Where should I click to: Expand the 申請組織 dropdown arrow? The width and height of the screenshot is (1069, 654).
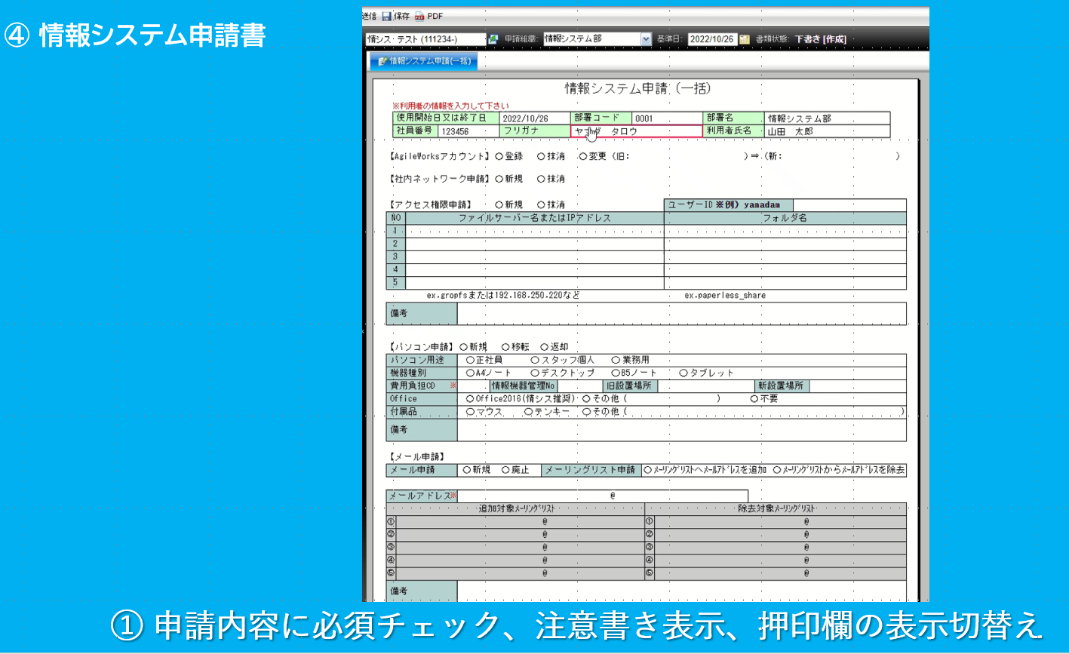tap(646, 39)
